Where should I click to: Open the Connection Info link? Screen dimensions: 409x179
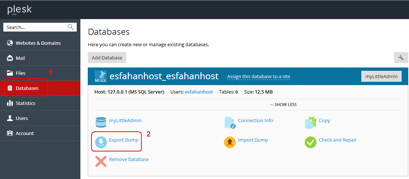tap(256, 121)
